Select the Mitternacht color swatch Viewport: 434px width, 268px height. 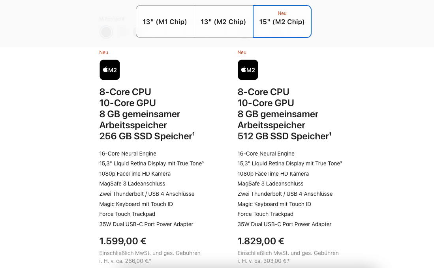[106, 32]
